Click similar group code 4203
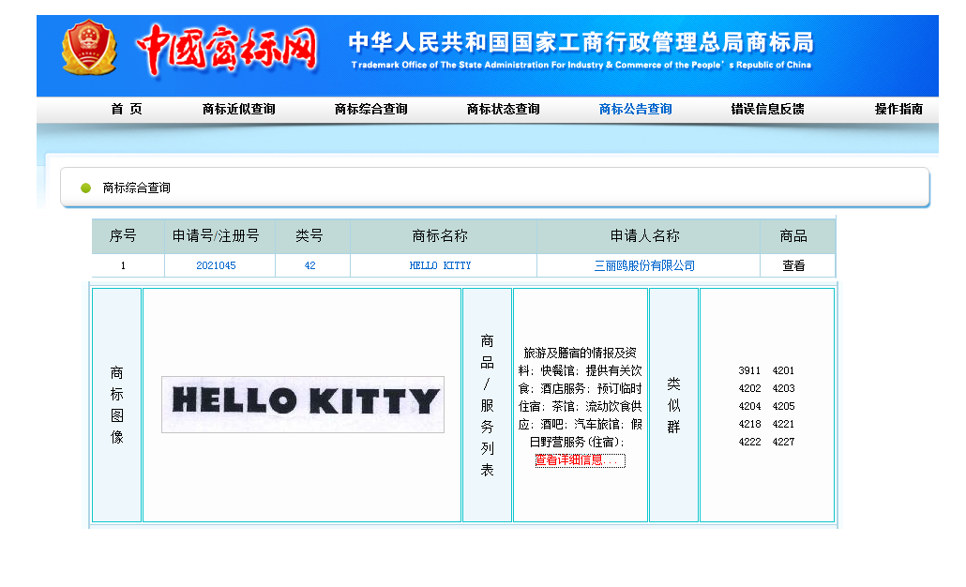This screenshot has height=587, width=966. (783, 388)
